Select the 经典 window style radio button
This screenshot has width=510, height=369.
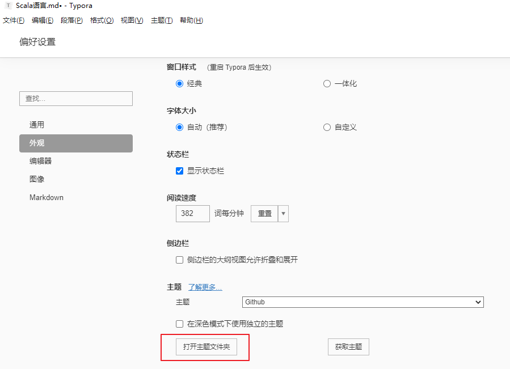179,83
